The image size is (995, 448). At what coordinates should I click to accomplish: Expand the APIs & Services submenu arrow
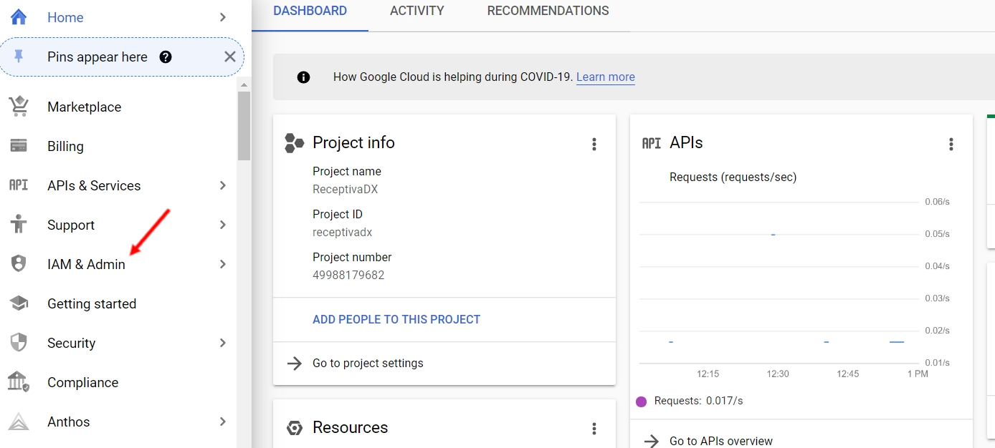[223, 185]
